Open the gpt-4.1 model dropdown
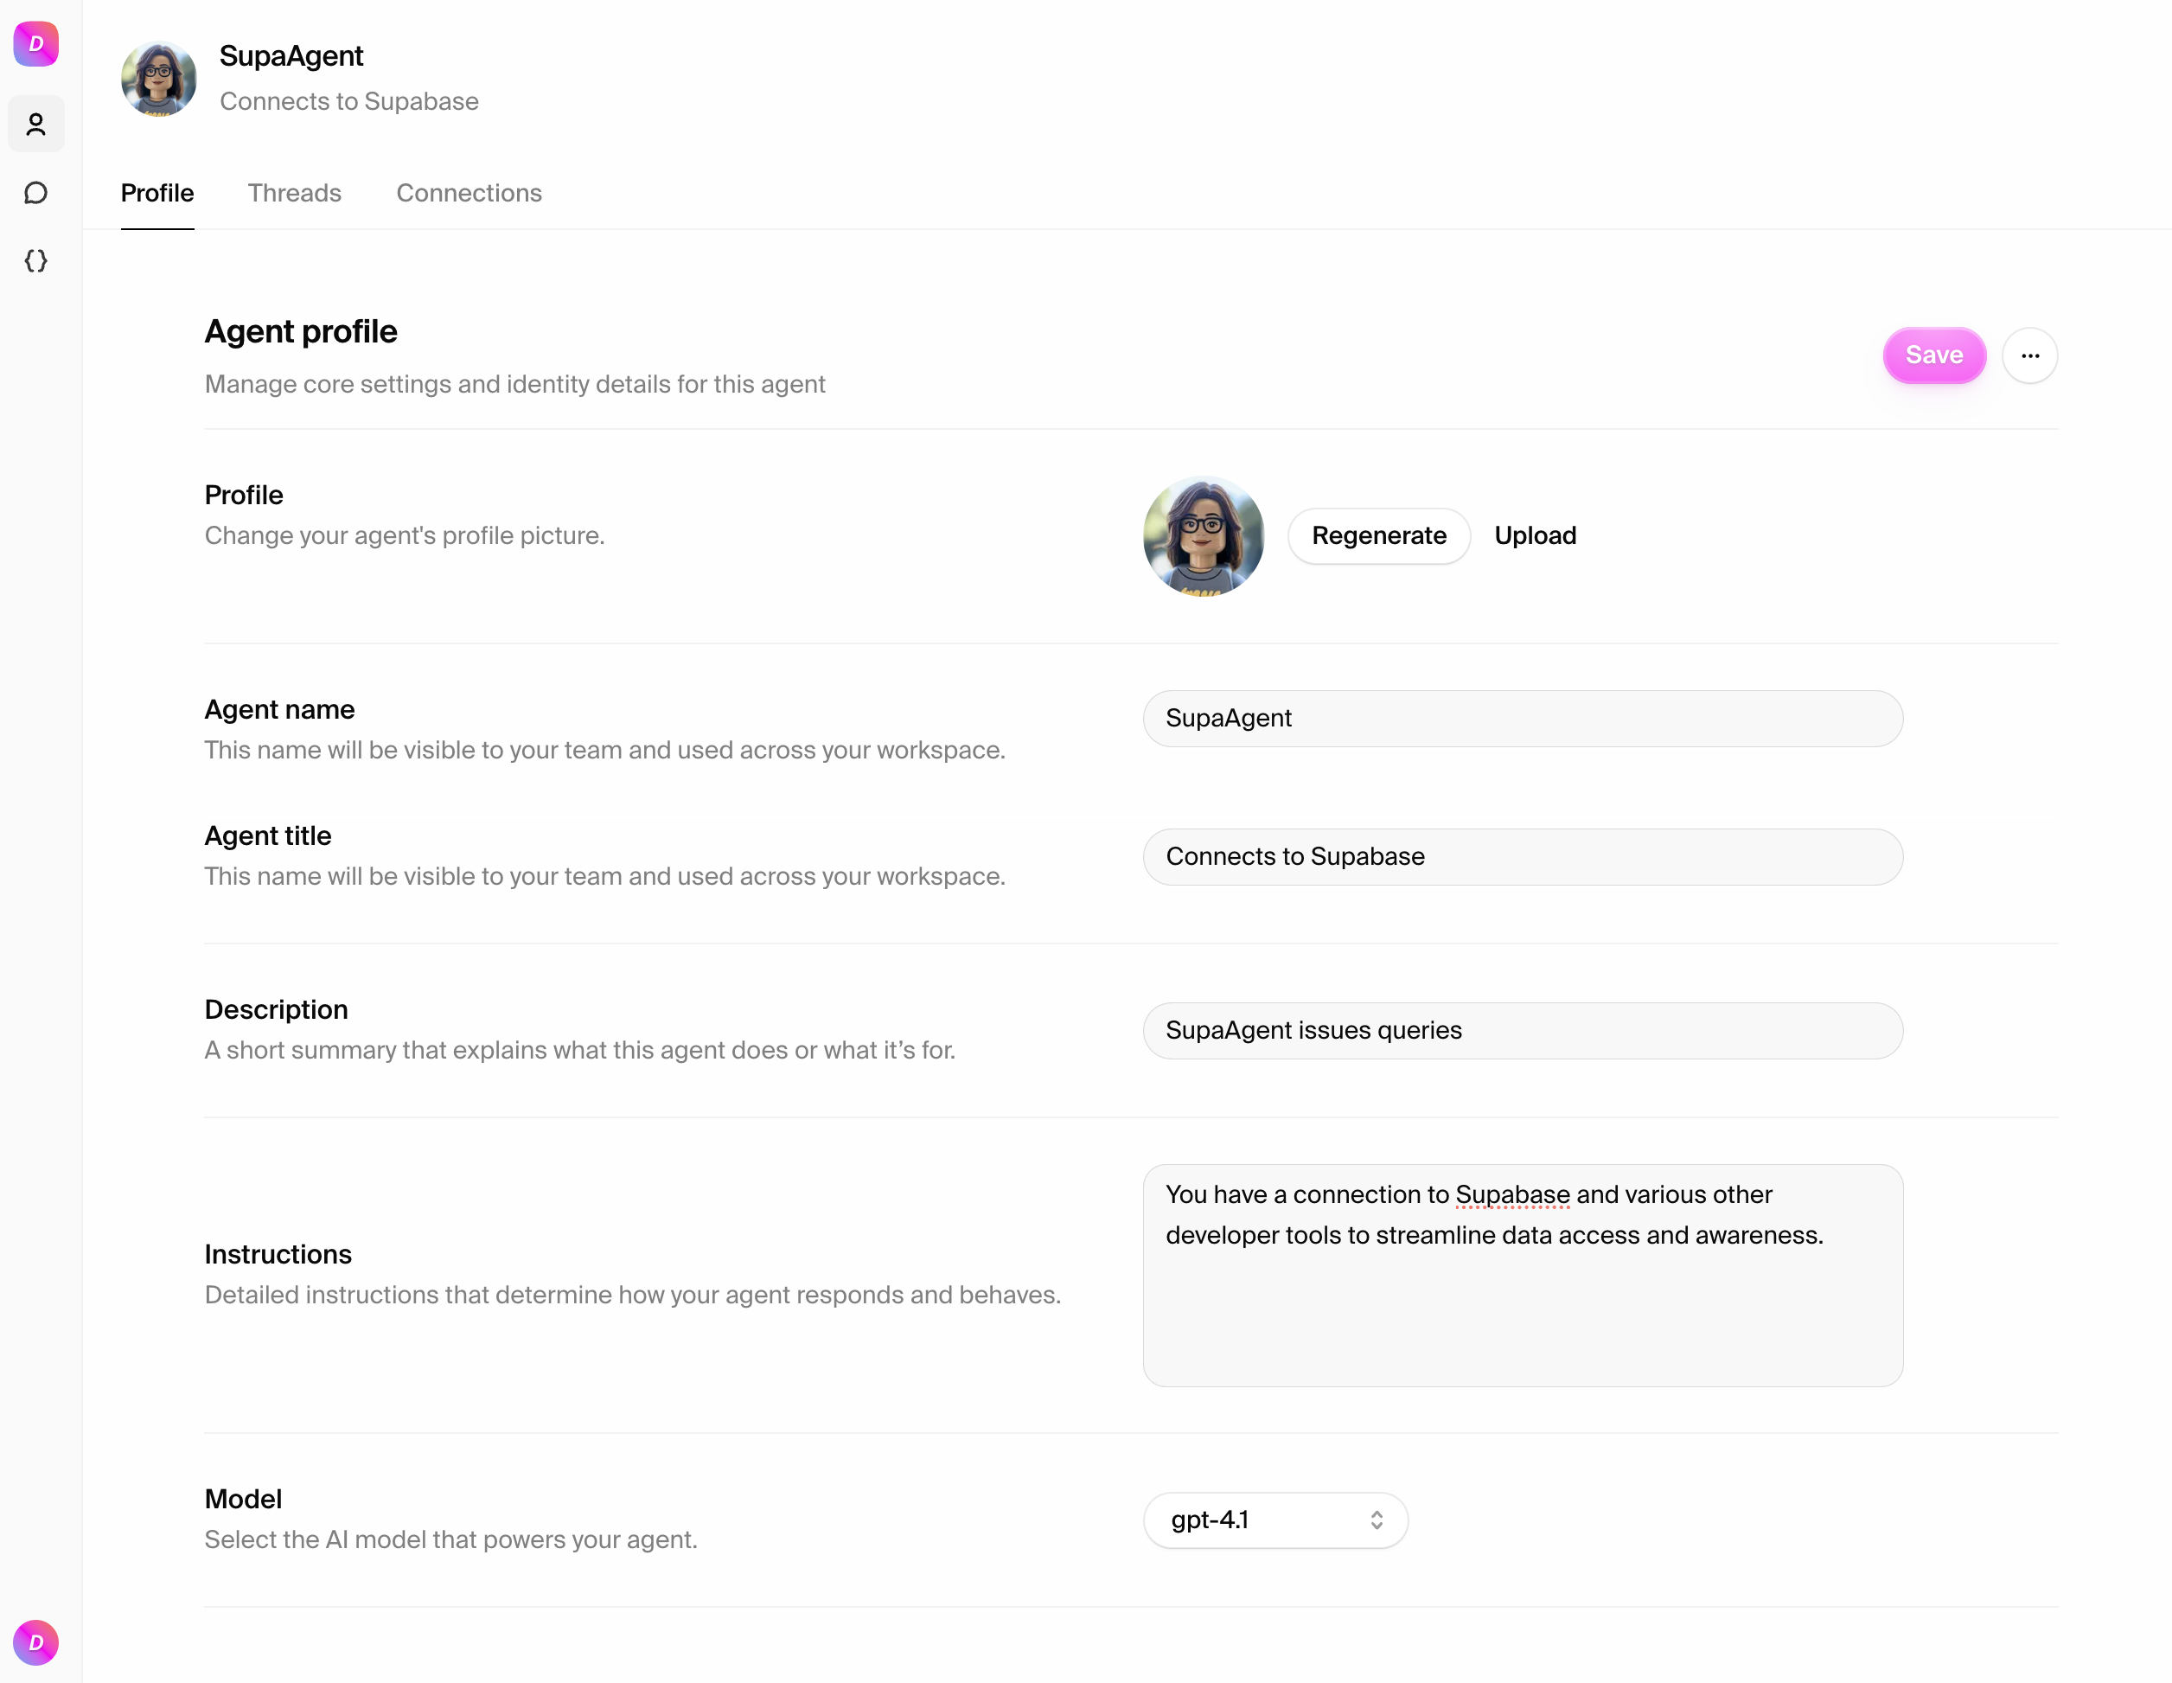 point(1276,1520)
